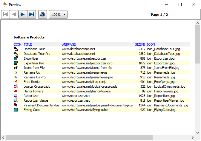201x141 pixels.
Task: Click the WEBPAGE column header
Action: coord(69,44)
